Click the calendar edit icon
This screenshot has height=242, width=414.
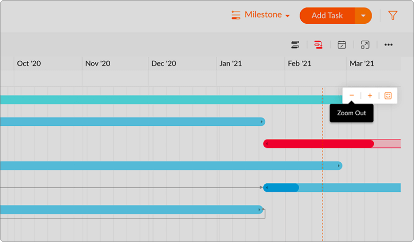pos(342,45)
